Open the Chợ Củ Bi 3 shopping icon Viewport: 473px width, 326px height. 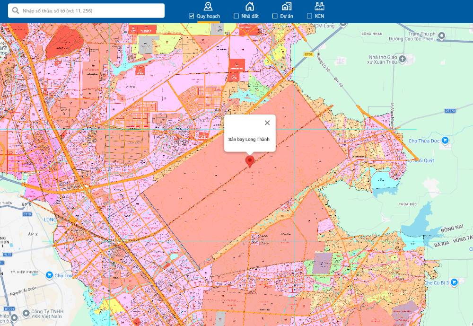point(454,282)
